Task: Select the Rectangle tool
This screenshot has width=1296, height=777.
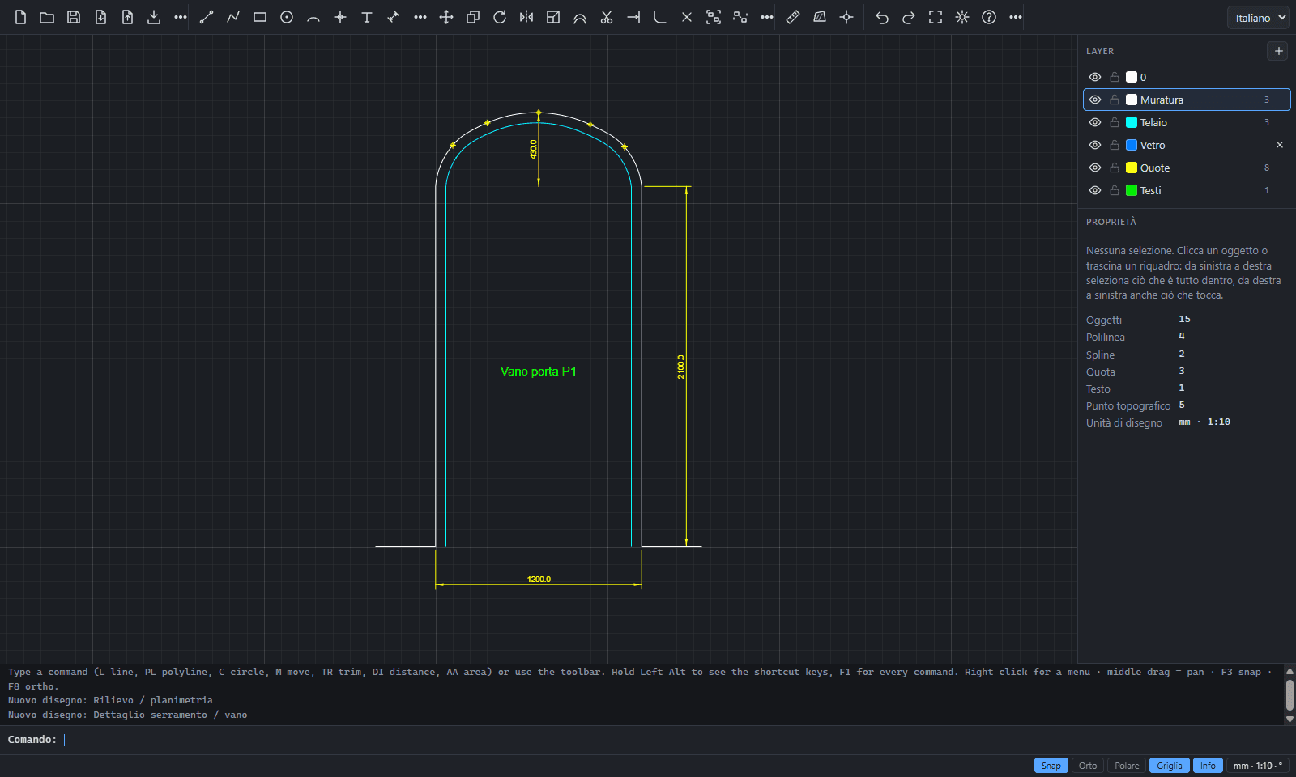Action: (260, 17)
